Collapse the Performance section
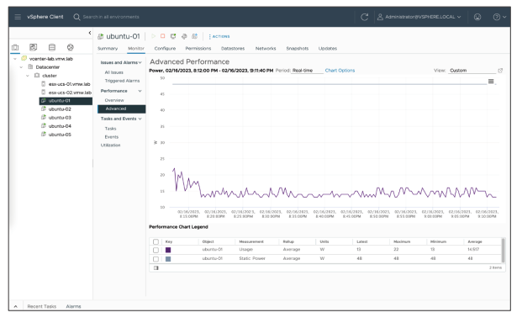This screenshot has width=522, height=323. (140, 91)
